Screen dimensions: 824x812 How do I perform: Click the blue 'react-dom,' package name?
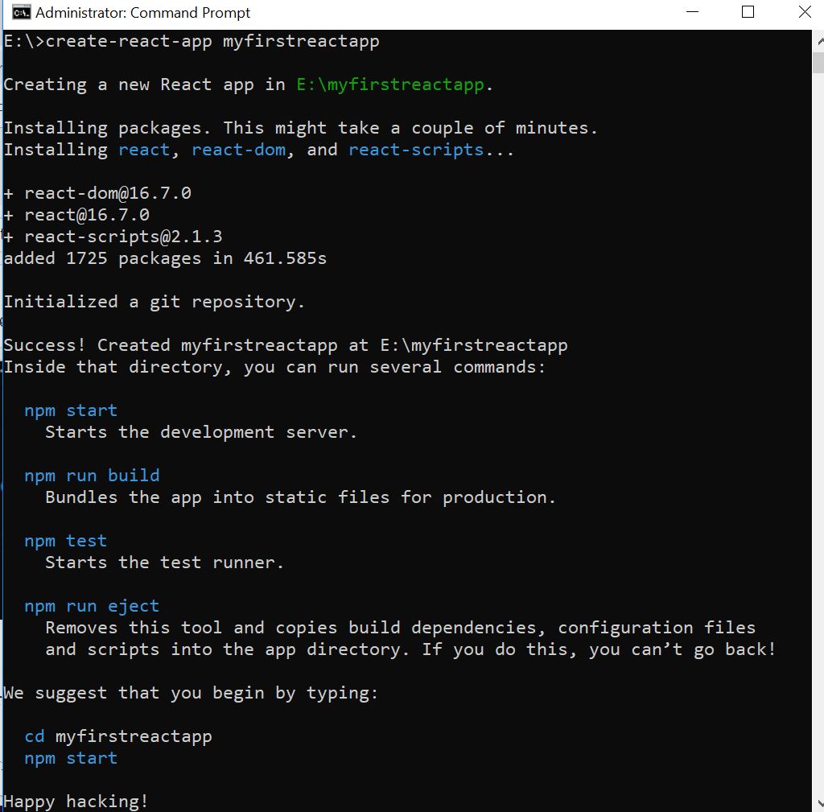coord(242,150)
